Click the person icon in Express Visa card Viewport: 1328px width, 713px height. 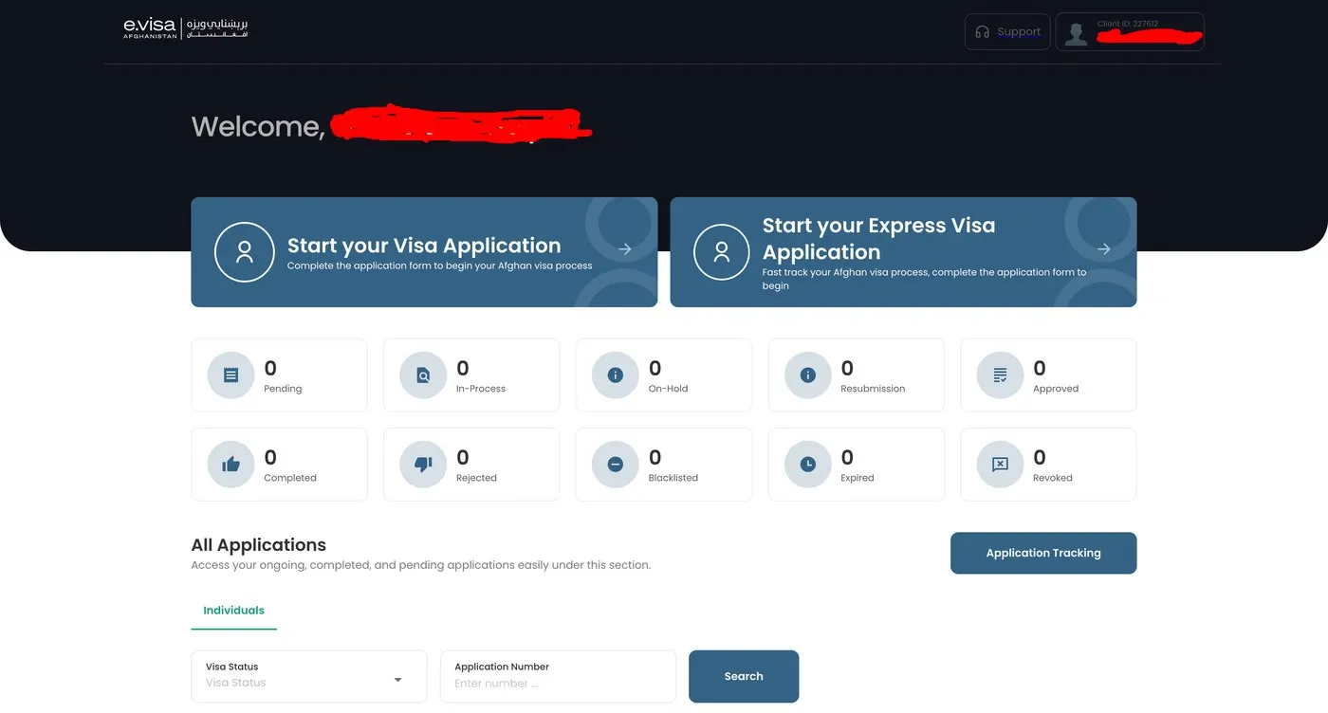click(722, 252)
